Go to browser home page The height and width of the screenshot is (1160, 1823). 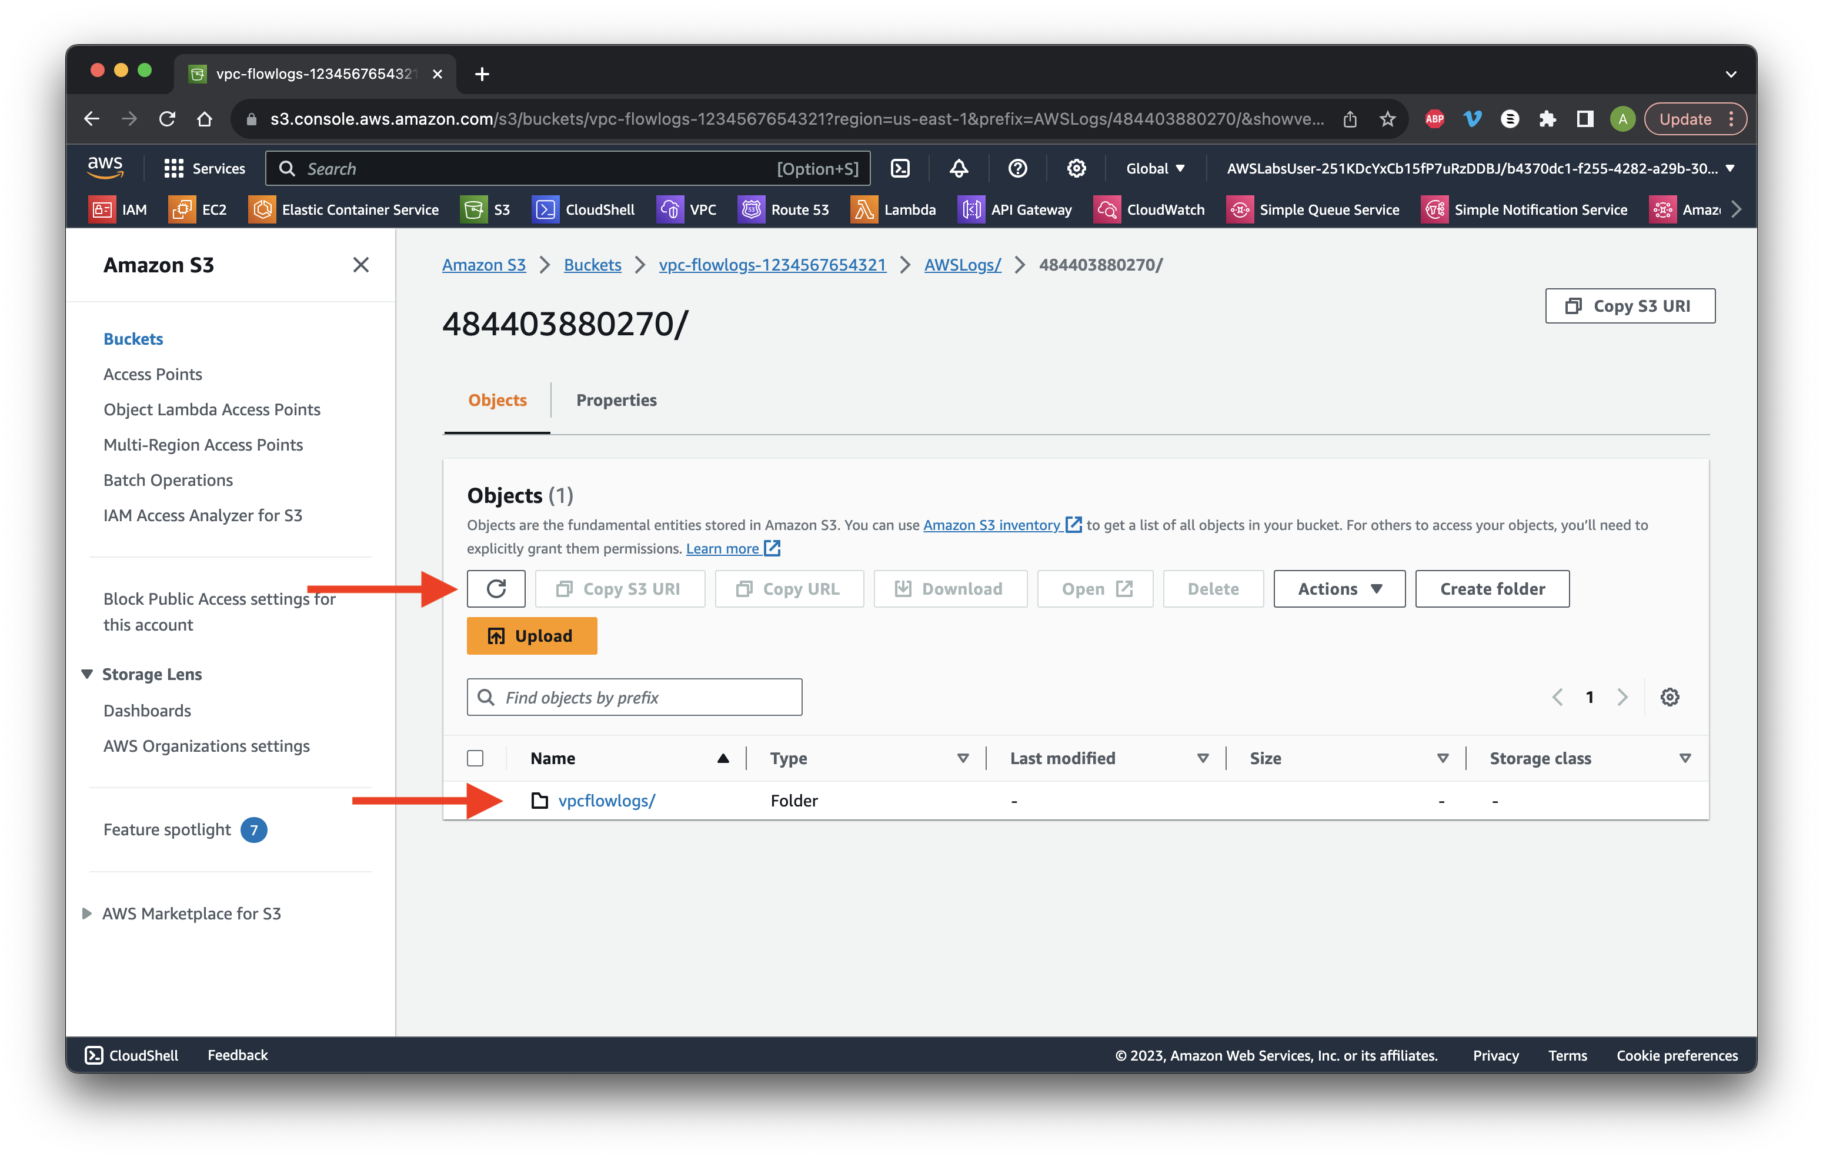(205, 119)
